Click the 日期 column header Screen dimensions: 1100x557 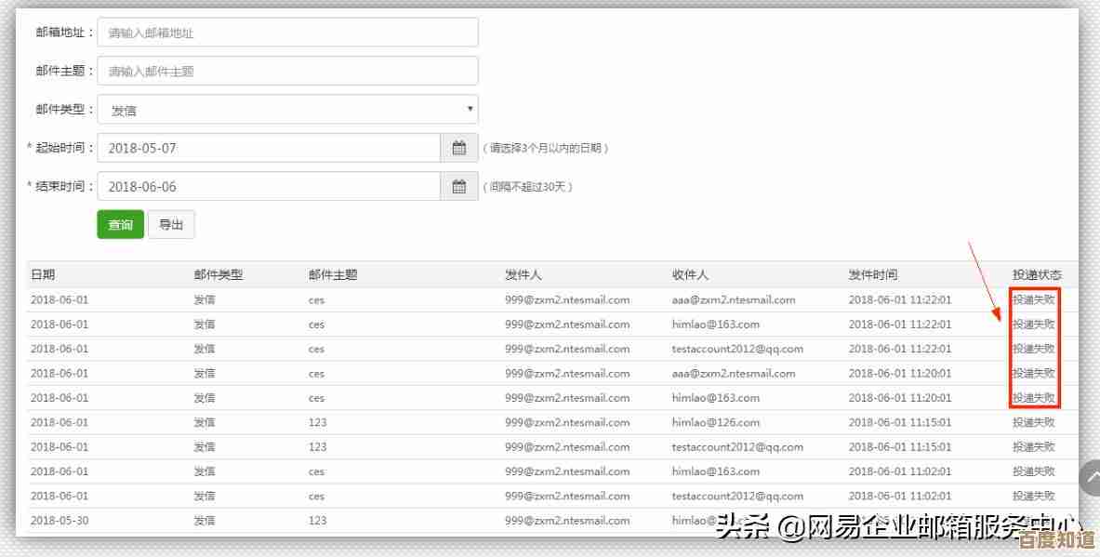click(x=43, y=275)
